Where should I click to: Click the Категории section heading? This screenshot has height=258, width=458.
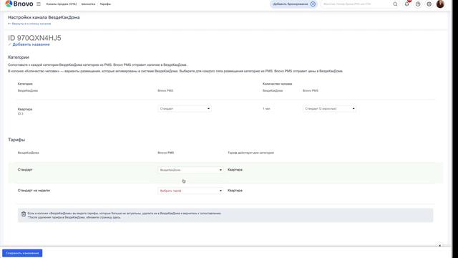pyautogui.click(x=19, y=57)
